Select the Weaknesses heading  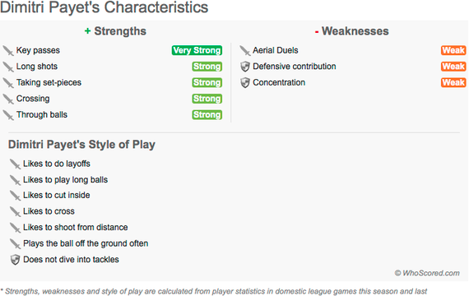pyautogui.click(x=352, y=31)
